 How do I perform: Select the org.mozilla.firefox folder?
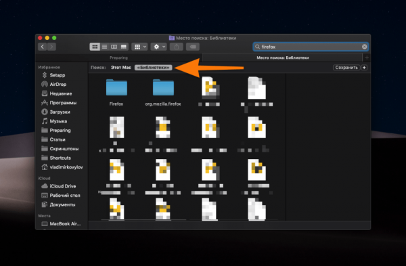tap(163, 93)
